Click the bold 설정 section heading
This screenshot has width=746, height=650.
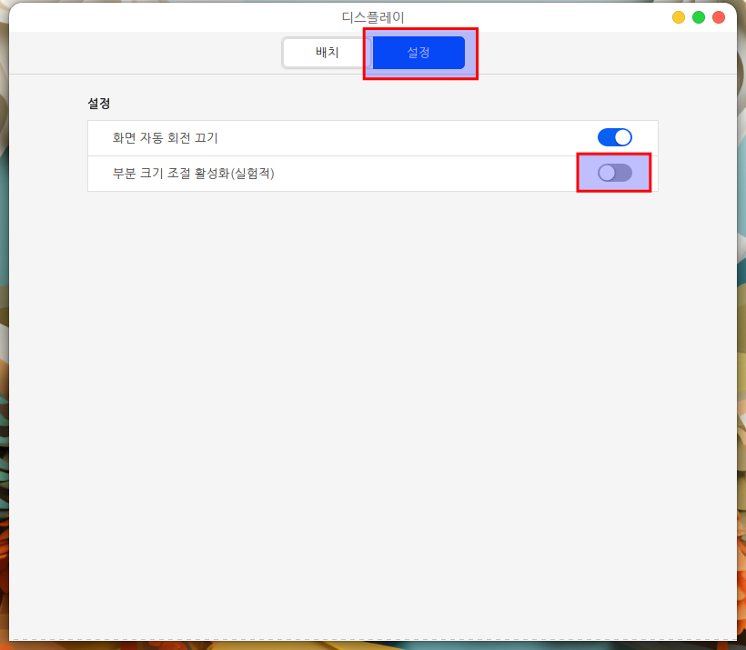[x=98, y=104]
